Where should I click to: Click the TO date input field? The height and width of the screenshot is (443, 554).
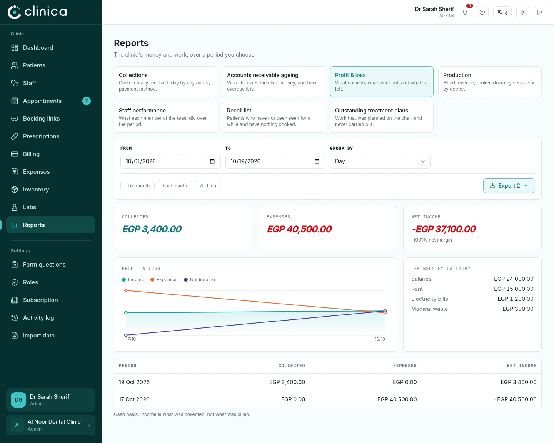tap(275, 161)
